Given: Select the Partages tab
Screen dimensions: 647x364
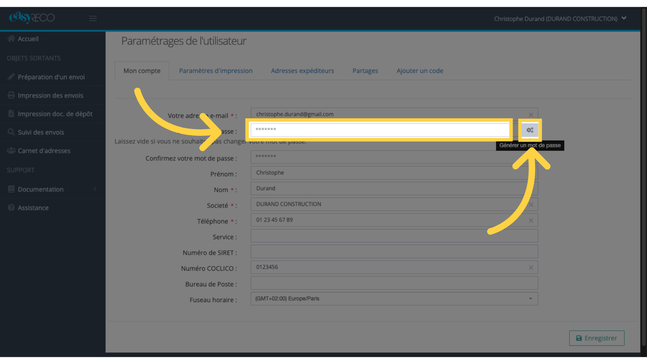Looking at the screenshot, I should (365, 71).
